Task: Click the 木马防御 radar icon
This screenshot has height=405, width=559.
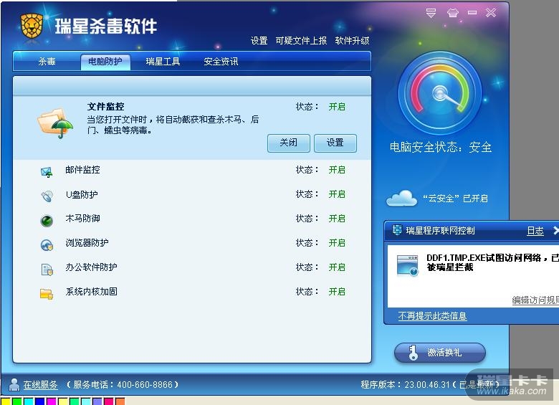Action: 47,221
